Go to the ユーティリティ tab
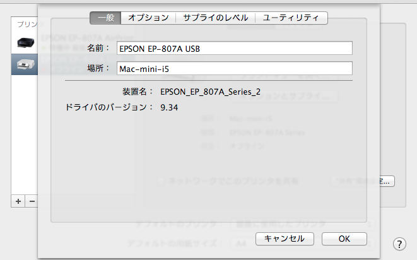This screenshot has width=417, height=260. tap(291, 18)
